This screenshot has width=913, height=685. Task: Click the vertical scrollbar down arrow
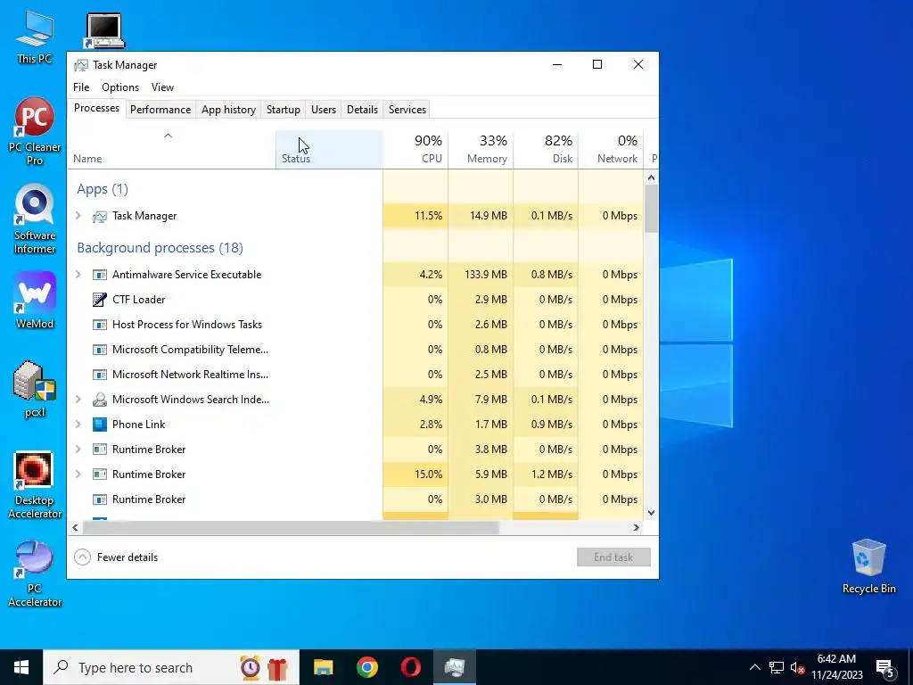[x=651, y=513]
